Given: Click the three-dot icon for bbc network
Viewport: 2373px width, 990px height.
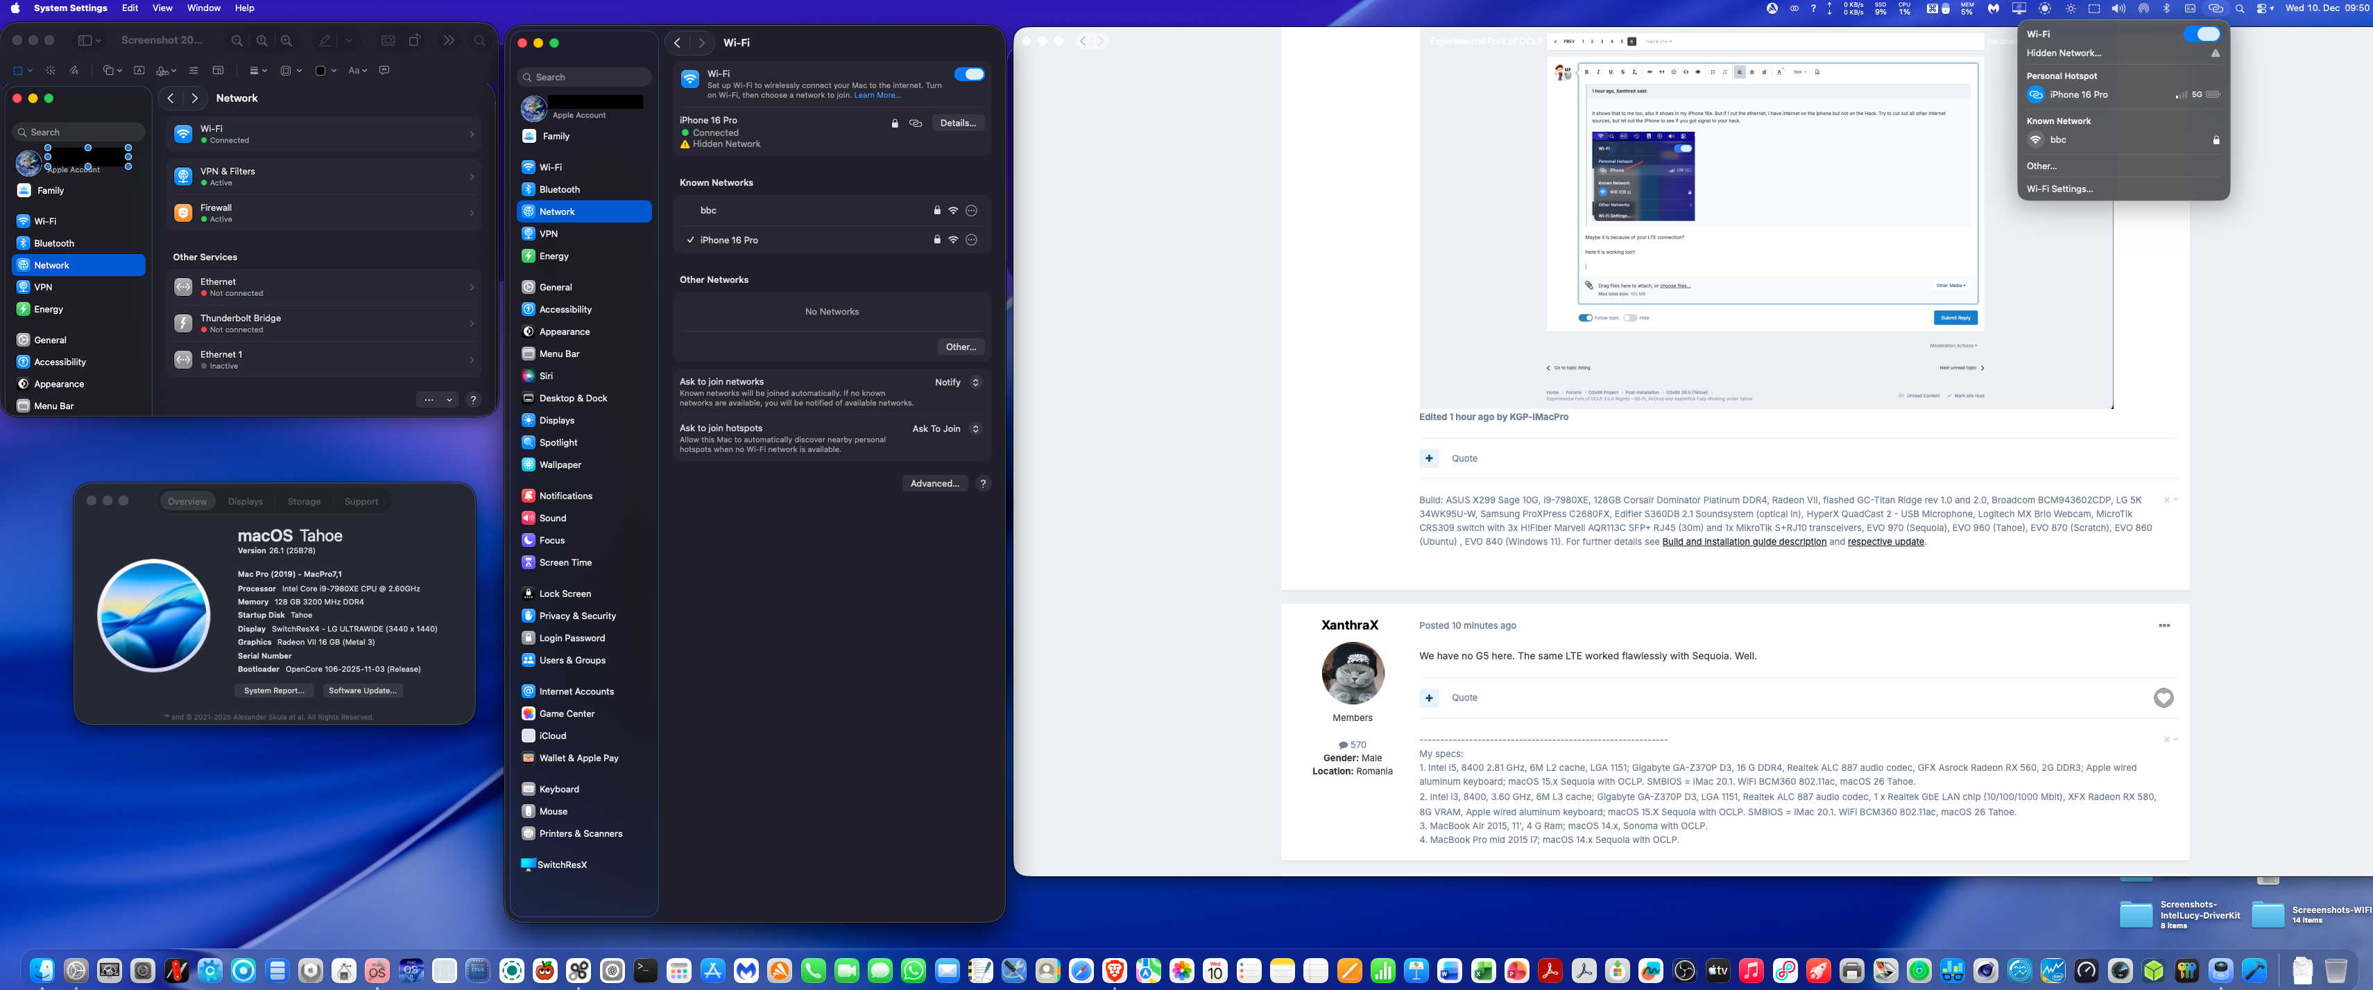Looking at the screenshot, I should click(x=971, y=211).
